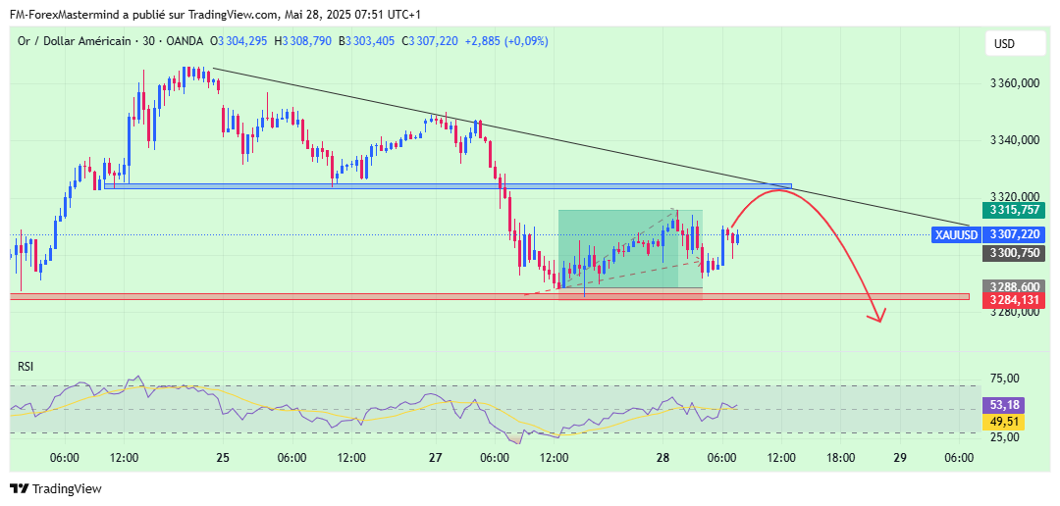The image size is (1060, 506).
Task: Select the XAUUSD symbol price tag
Action: pos(955,235)
